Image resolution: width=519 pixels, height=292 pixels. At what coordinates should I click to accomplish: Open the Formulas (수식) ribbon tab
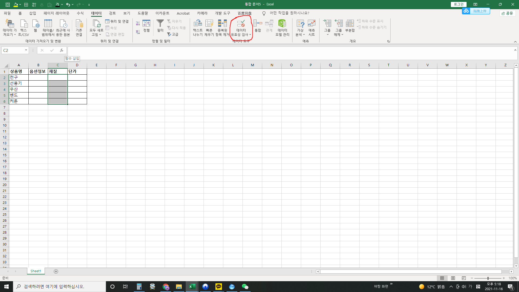(80, 13)
